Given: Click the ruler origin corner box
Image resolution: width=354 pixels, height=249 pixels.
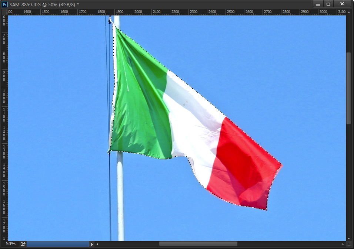Looking at the screenshot, I should click(4, 12).
